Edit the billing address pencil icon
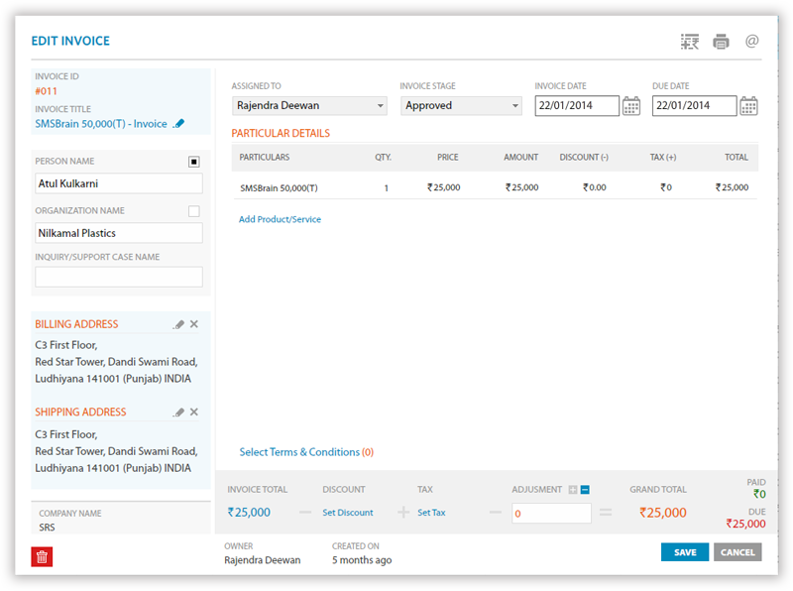This screenshot has width=793, height=591. pyautogui.click(x=178, y=324)
